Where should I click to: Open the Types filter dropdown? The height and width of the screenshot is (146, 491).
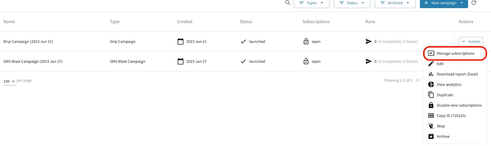point(311,3)
